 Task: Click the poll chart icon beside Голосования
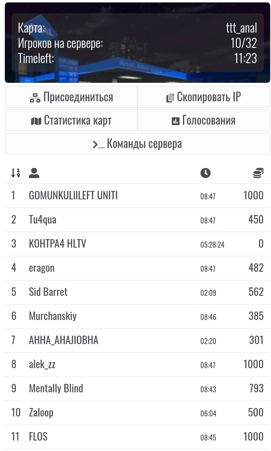click(175, 121)
